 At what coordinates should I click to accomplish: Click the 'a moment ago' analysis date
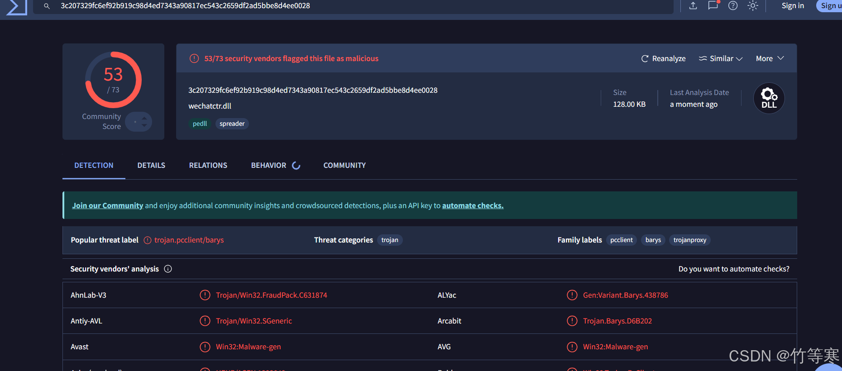pyautogui.click(x=694, y=105)
